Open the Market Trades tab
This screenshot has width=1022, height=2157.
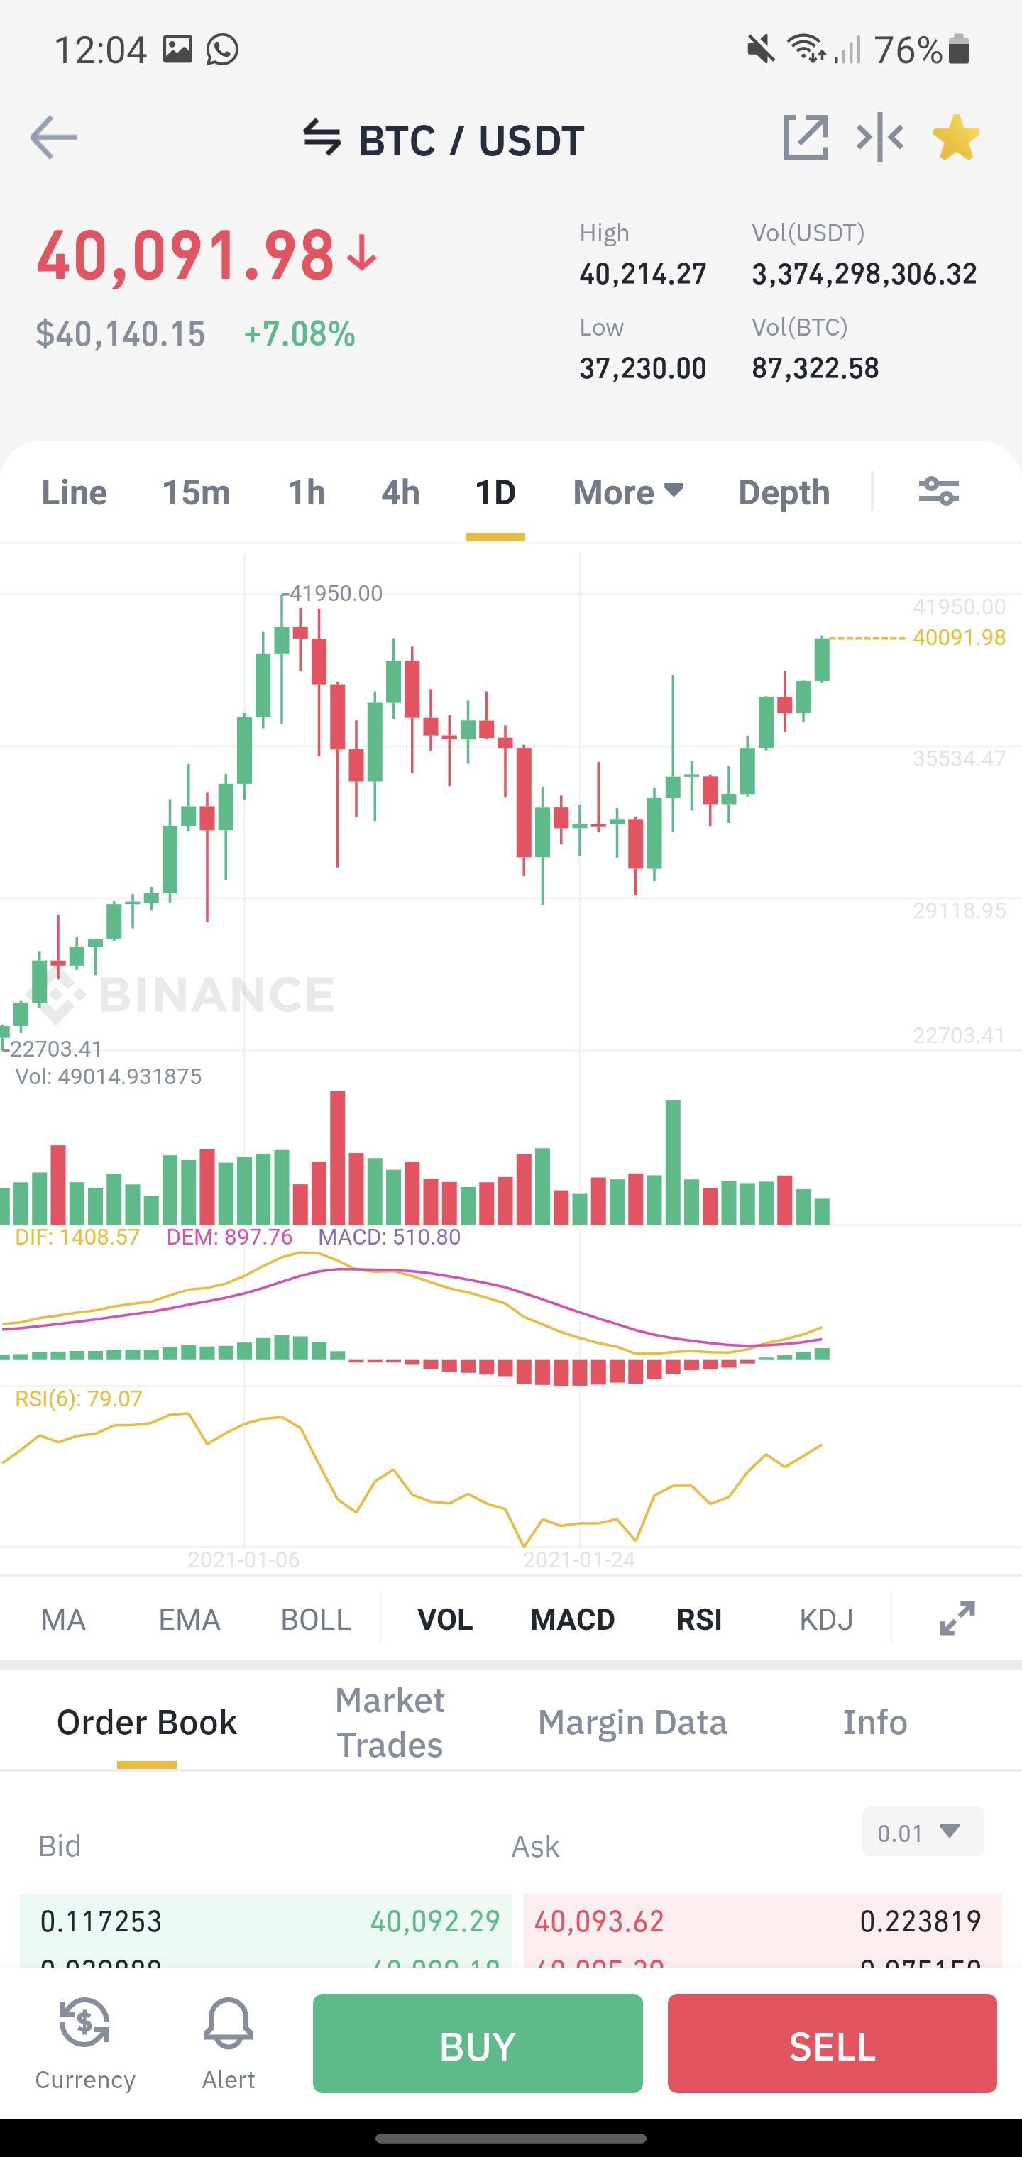[390, 1723]
